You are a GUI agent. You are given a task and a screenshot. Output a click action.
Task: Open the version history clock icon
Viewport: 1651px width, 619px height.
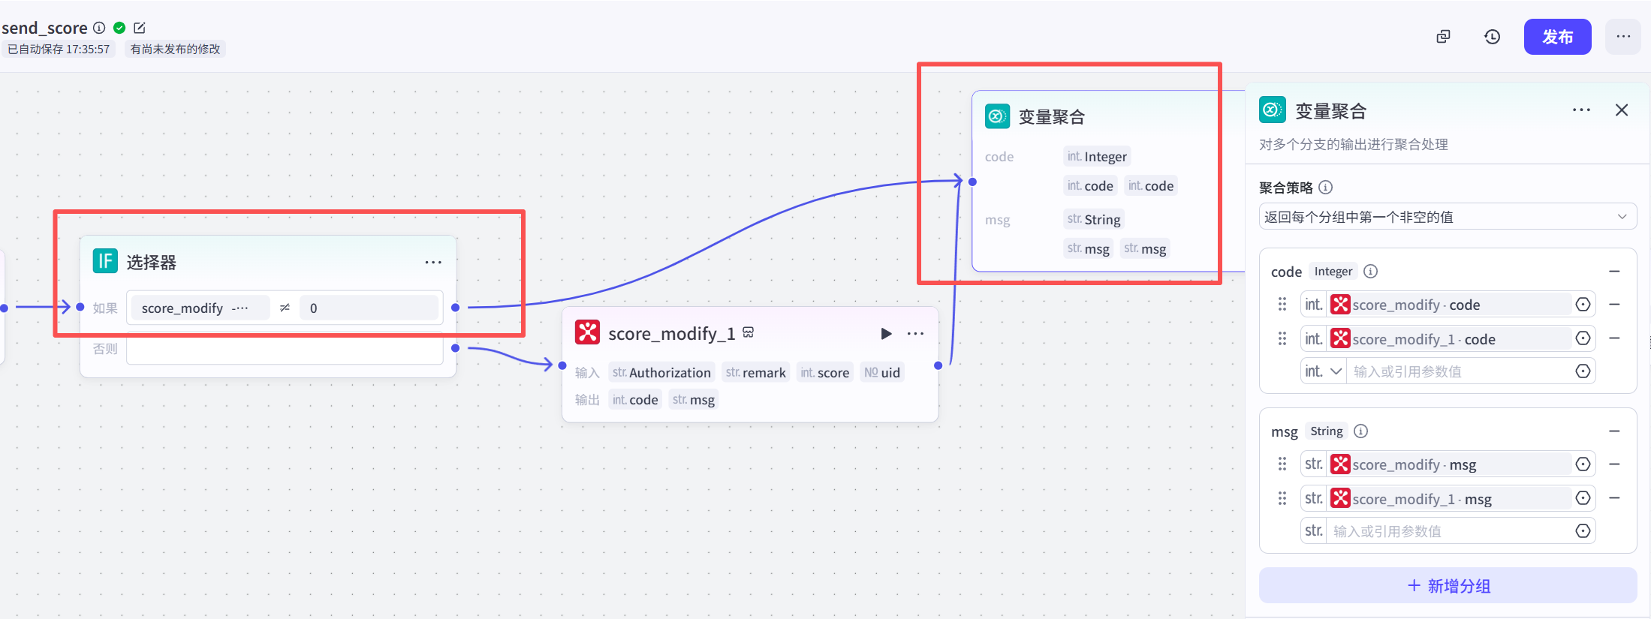pos(1492,37)
